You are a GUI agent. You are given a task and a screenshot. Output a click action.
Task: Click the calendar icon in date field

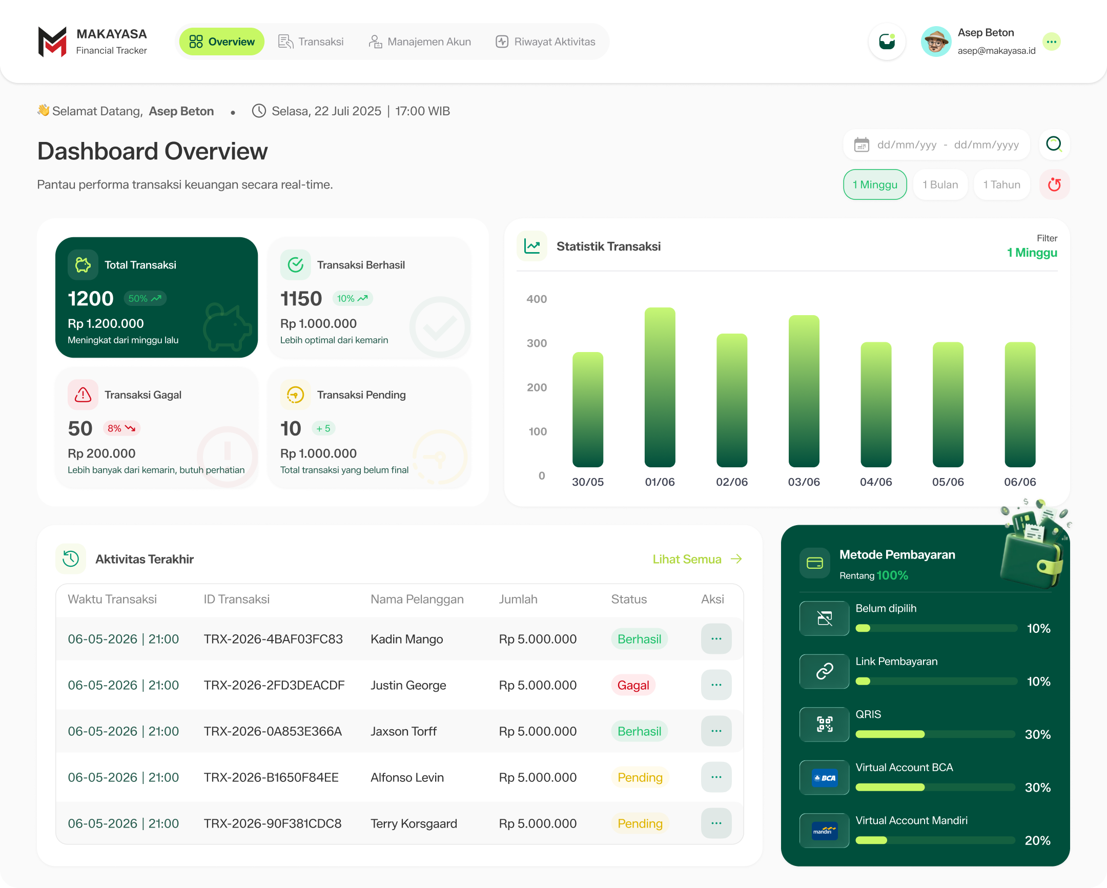862,144
